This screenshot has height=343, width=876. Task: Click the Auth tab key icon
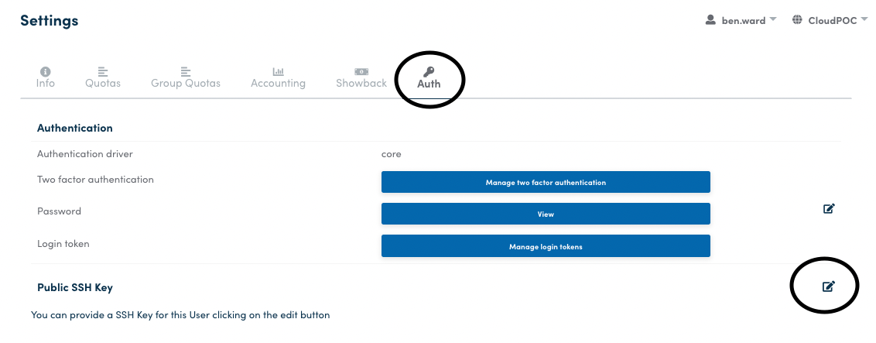coord(429,71)
